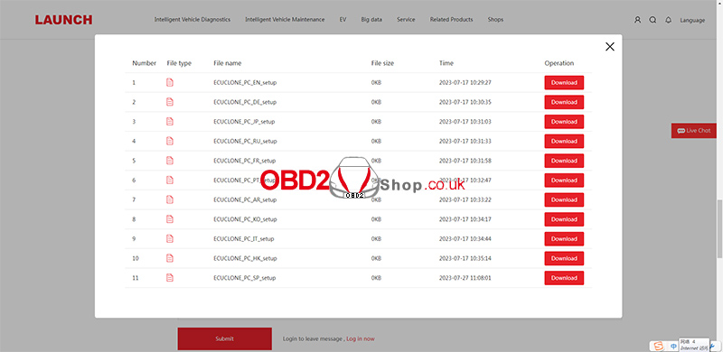Viewport: 723px width, 352px height.
Task: Click the File name column header
Action: (228, 63)
